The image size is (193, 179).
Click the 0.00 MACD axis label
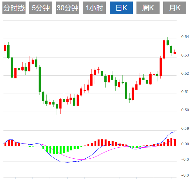pyautogui.click(x=185, y=144)
